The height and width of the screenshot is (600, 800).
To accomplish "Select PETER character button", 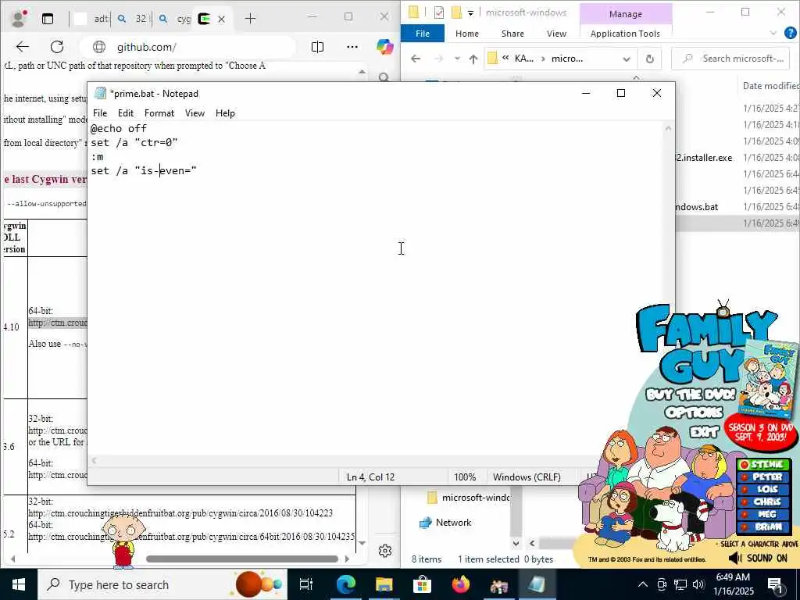I will (x=764, y=477).
